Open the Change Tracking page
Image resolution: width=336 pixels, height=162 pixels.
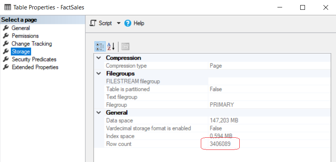pyautogui.click(x=31, y=44)
